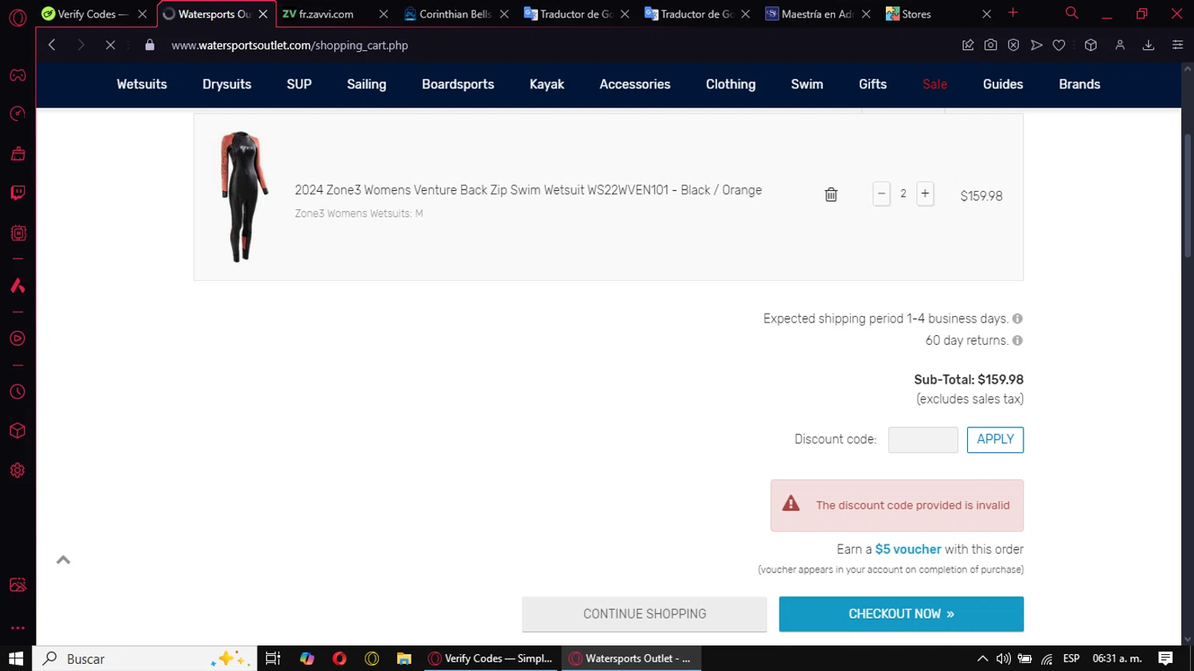This screenshot has height=671, width=1194.
Task: Click the scroll-to-top chevron arrow
Action: pyautogui.click(x=64, y=560)
